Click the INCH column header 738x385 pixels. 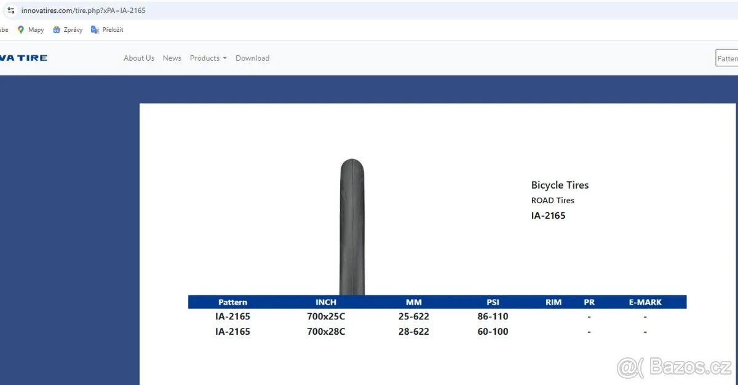click(326, 302)
